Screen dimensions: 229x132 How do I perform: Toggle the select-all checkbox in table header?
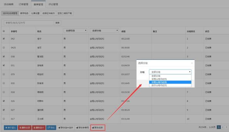pos(4,31)
